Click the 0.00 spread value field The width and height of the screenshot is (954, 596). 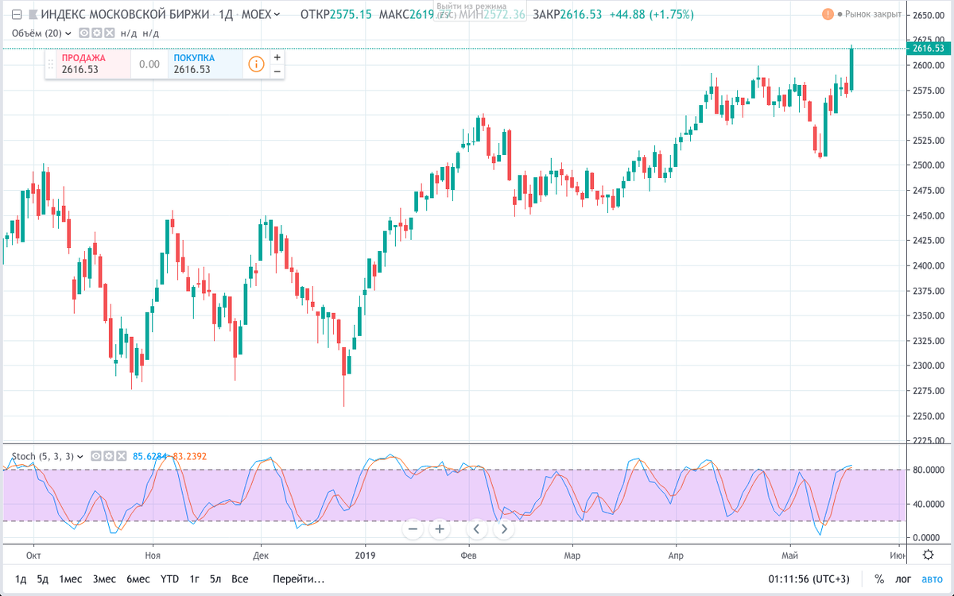click(x=149, y=64)
